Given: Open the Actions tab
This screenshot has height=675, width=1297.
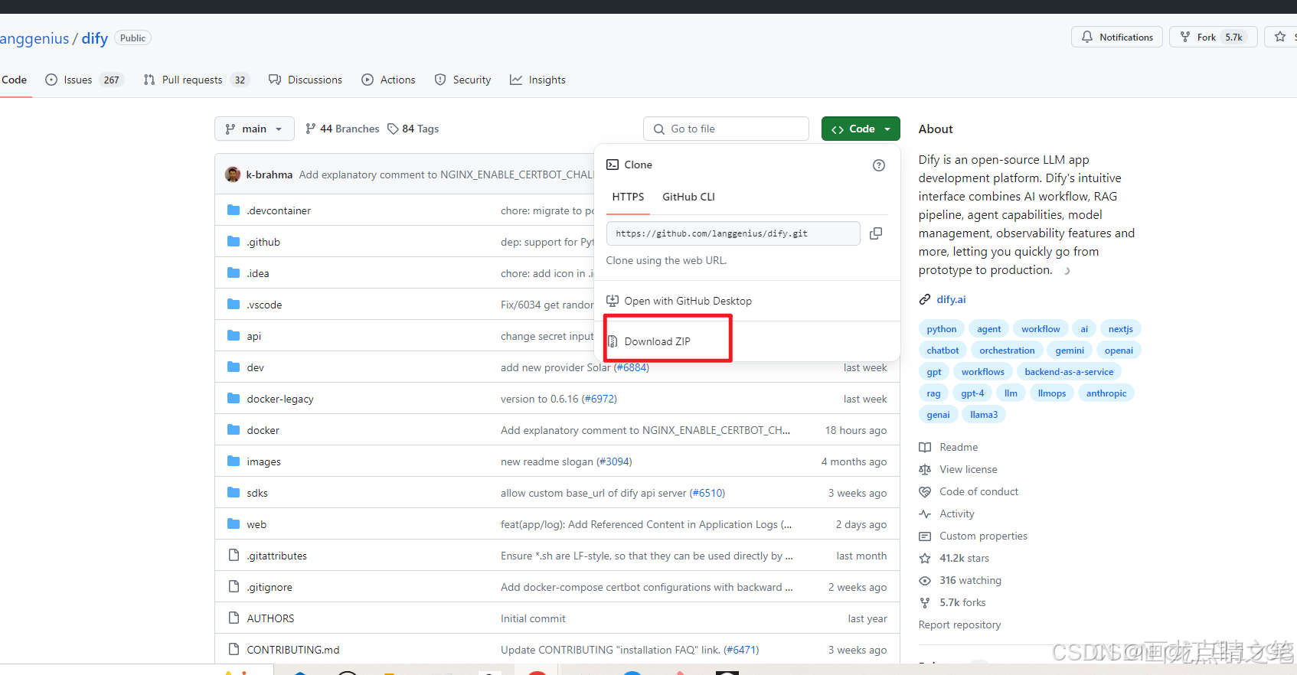Looking at the screenshot, I should tap(388, 80).
